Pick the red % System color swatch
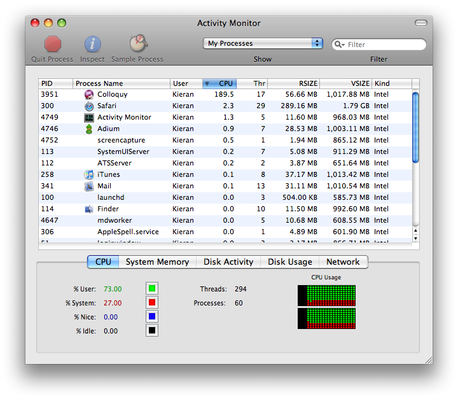The image size is (458, 399). (x=152, y=302)
